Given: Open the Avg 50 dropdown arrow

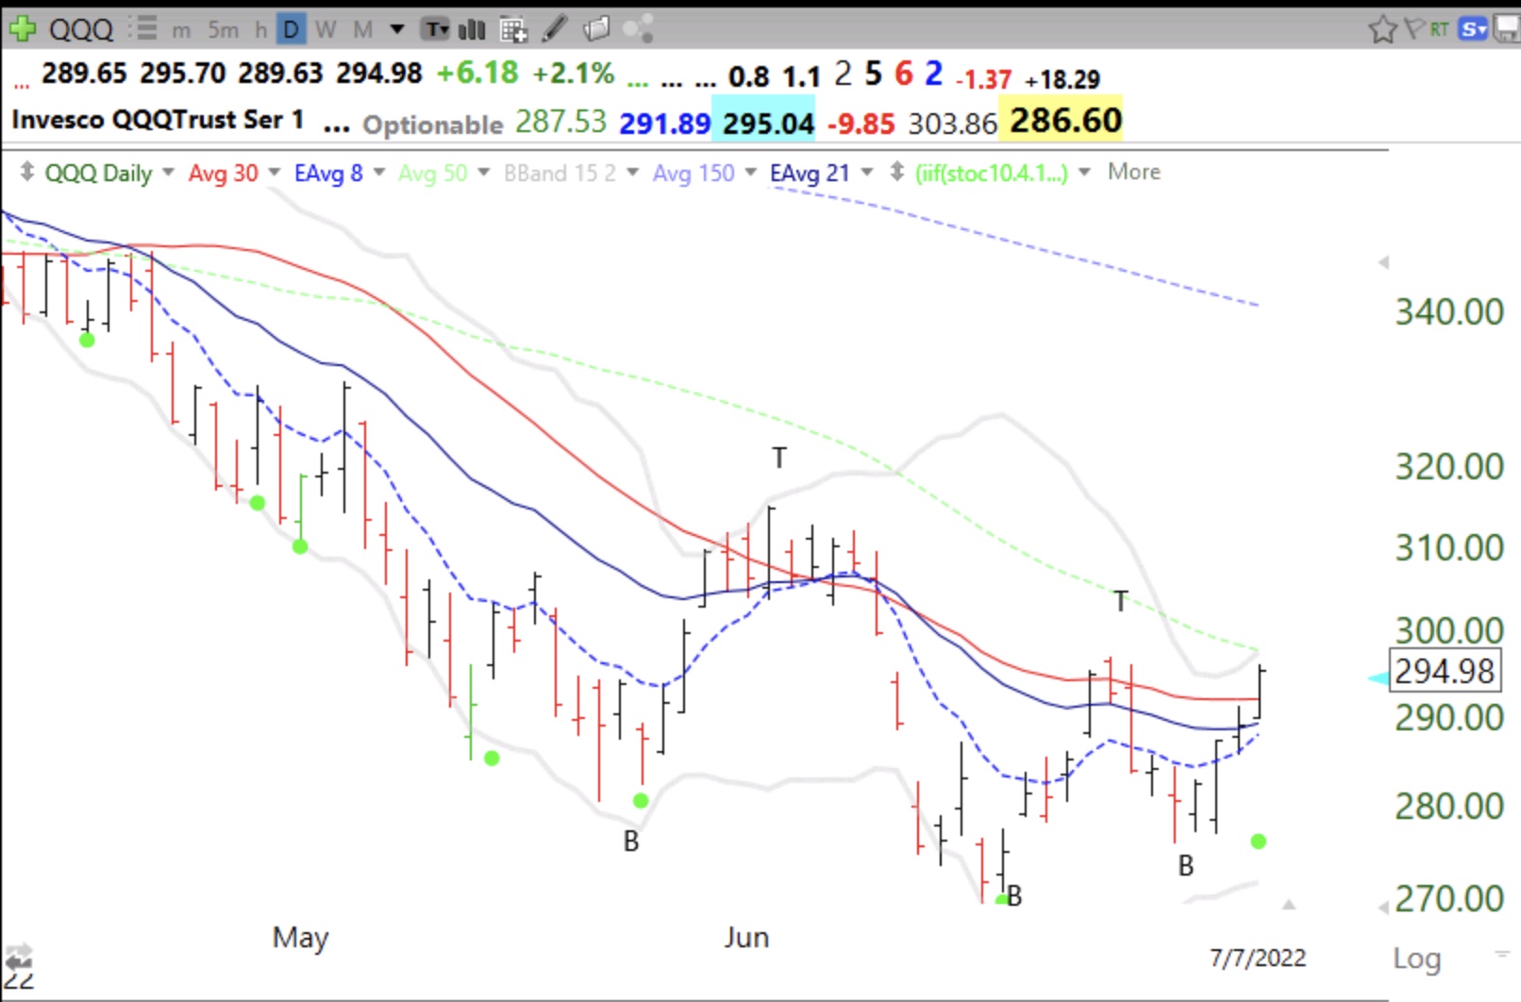Looking at the screenshot, I should tap(484, 172).
